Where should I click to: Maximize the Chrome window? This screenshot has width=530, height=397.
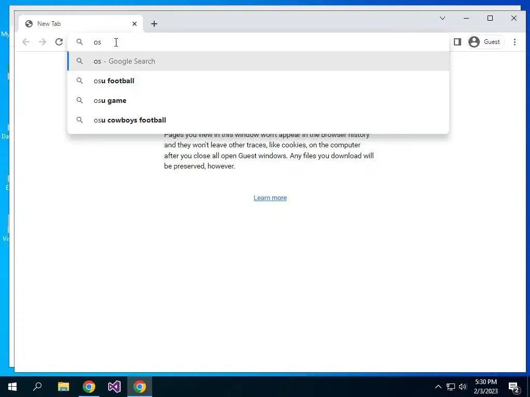(x=490, y=18)
